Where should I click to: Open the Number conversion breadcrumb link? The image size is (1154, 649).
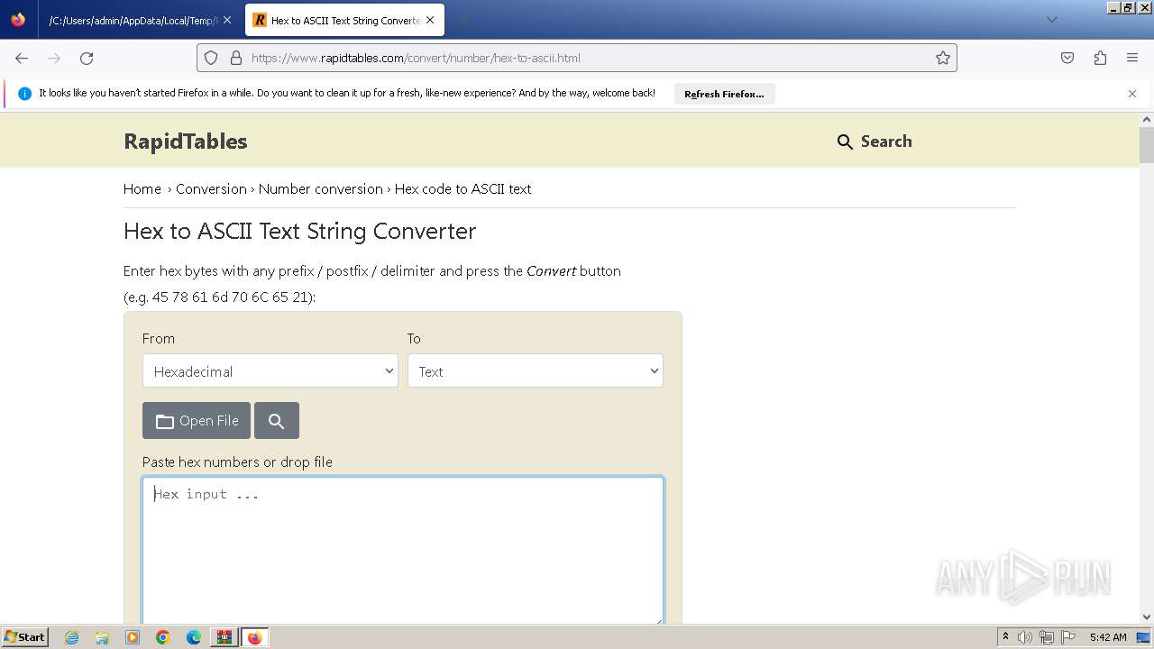pos(321,189)
